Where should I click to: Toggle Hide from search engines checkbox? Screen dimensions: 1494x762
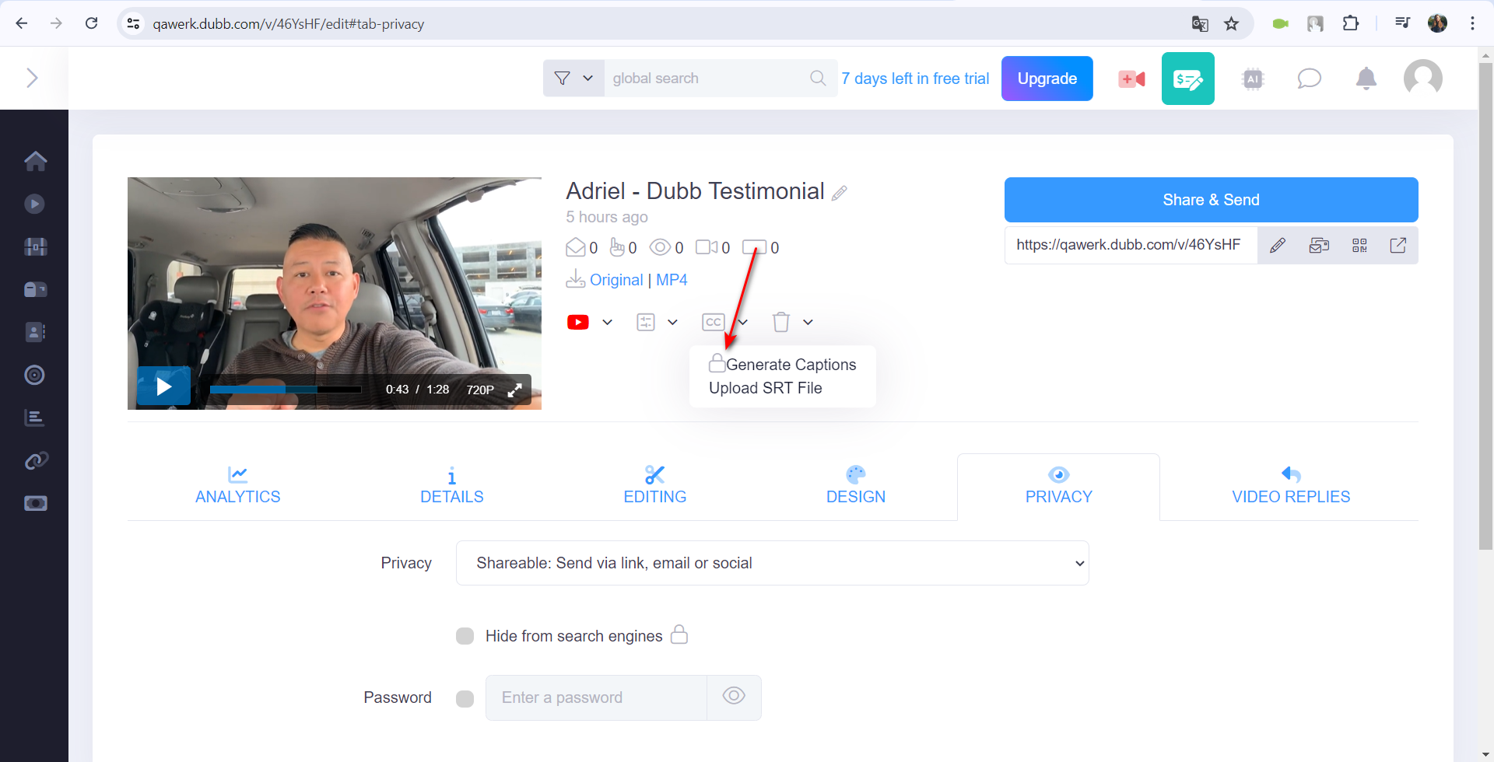[465, 636]
